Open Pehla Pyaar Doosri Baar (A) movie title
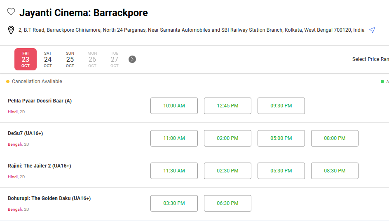The width and height of the screenshot is (389, 221). pos(40,101)
